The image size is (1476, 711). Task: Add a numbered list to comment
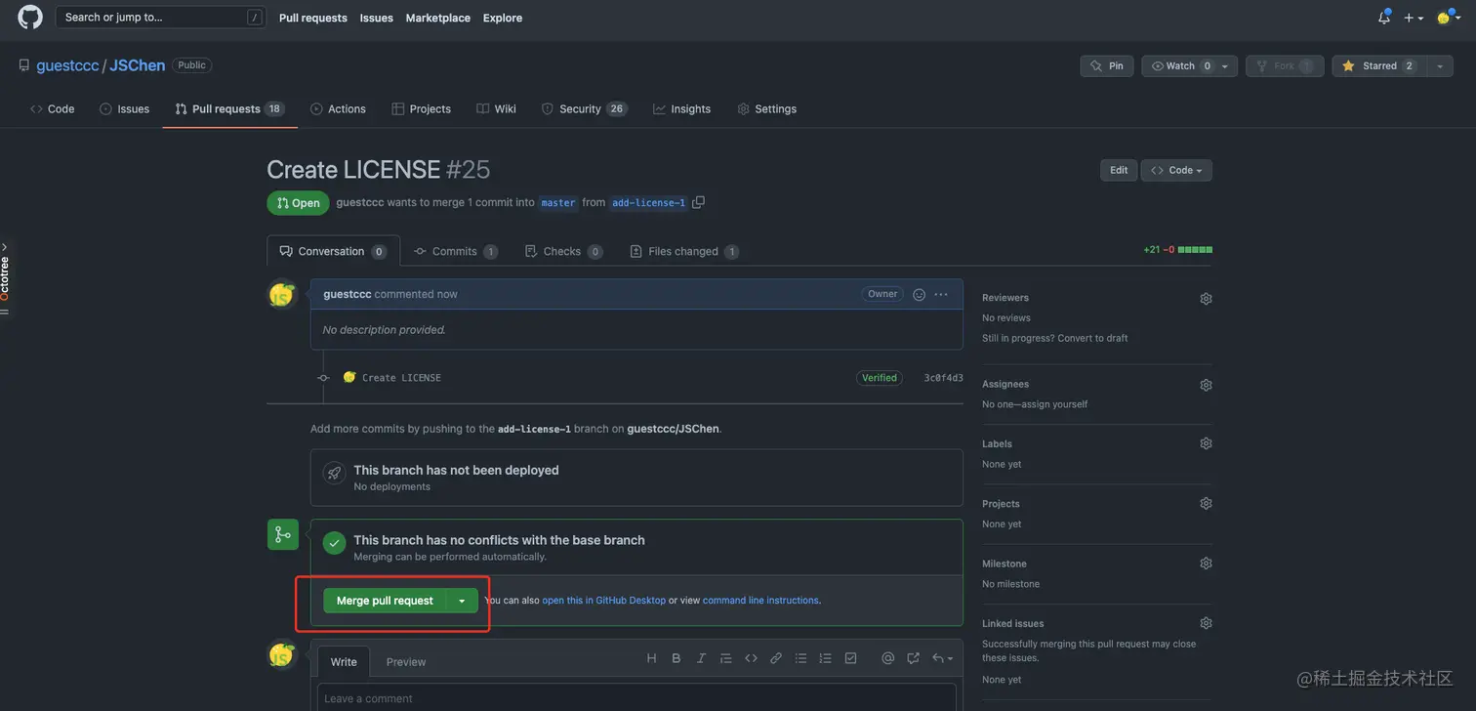click(x=826, y=658)
